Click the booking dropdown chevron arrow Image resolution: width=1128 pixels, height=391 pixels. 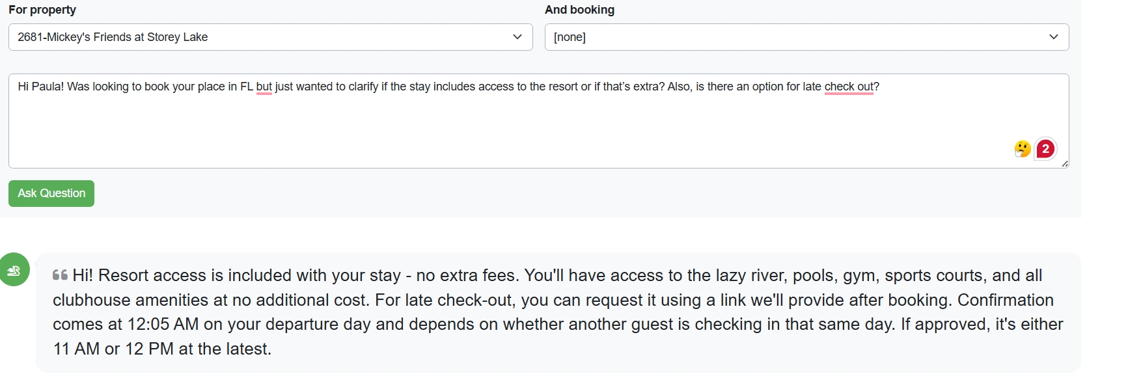(1054, 37)
